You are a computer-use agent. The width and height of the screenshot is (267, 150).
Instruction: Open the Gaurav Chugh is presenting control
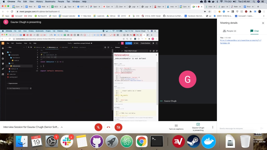point(198,127)
